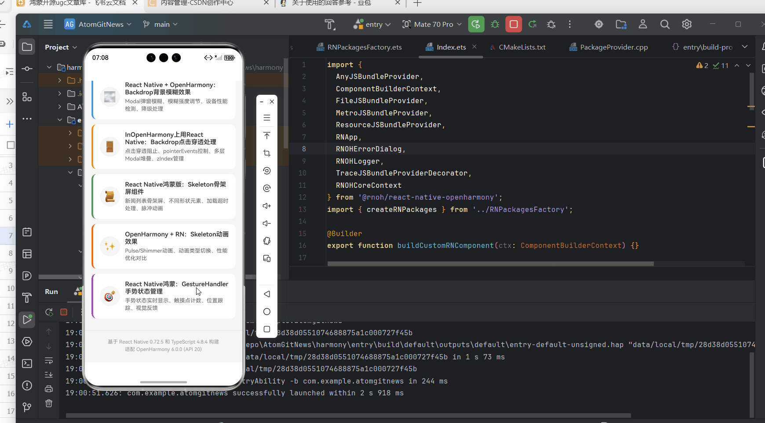The width and height of the screenshot is (765, 423).
Task: Open the Terminal tool window
Action: click(27, 363)
